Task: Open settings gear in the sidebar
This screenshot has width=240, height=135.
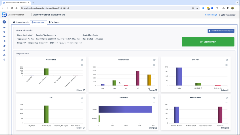Action: 4,60
